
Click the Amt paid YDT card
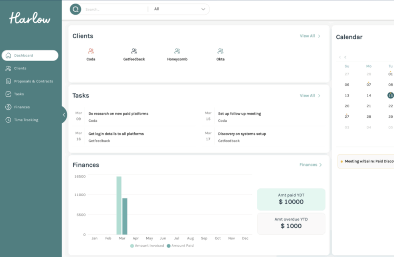[x=291, y=199]
